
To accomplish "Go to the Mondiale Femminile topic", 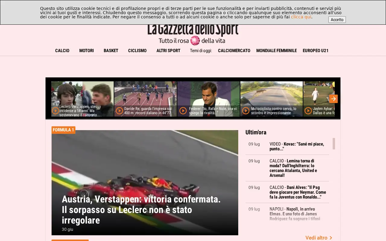I will coord(277,51).
